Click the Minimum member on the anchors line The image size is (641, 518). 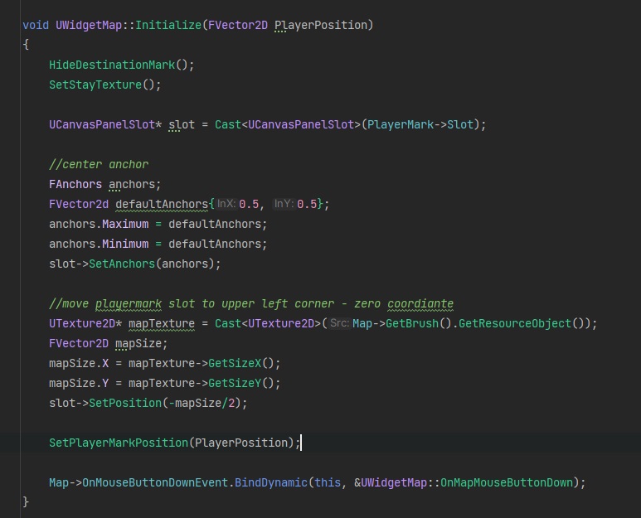click(125, 244)
